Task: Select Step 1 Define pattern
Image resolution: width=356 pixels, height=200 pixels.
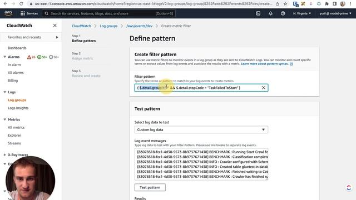Action: (x=84, y=38)
